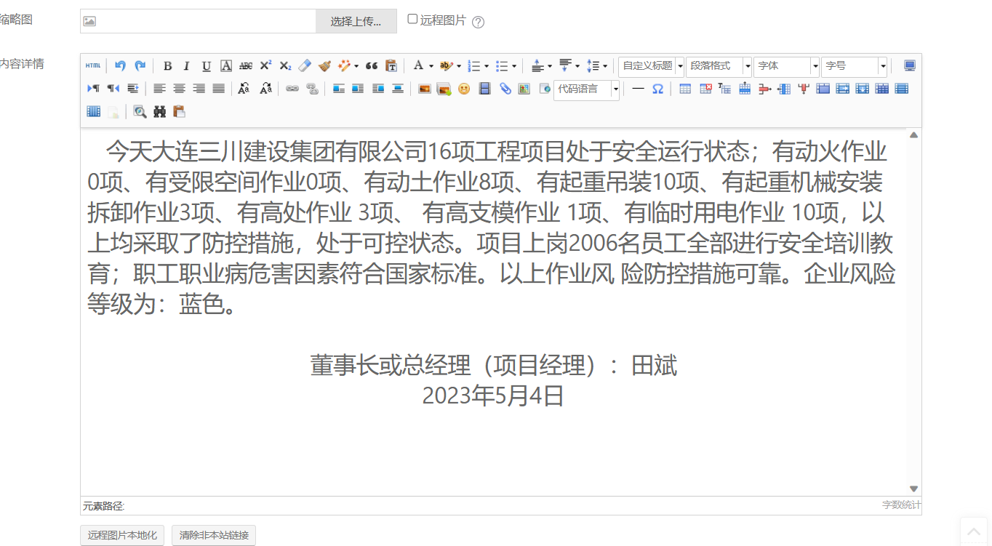Apply font color with the A icon
The image size is (992, 546).
click(x=418, y=66)
